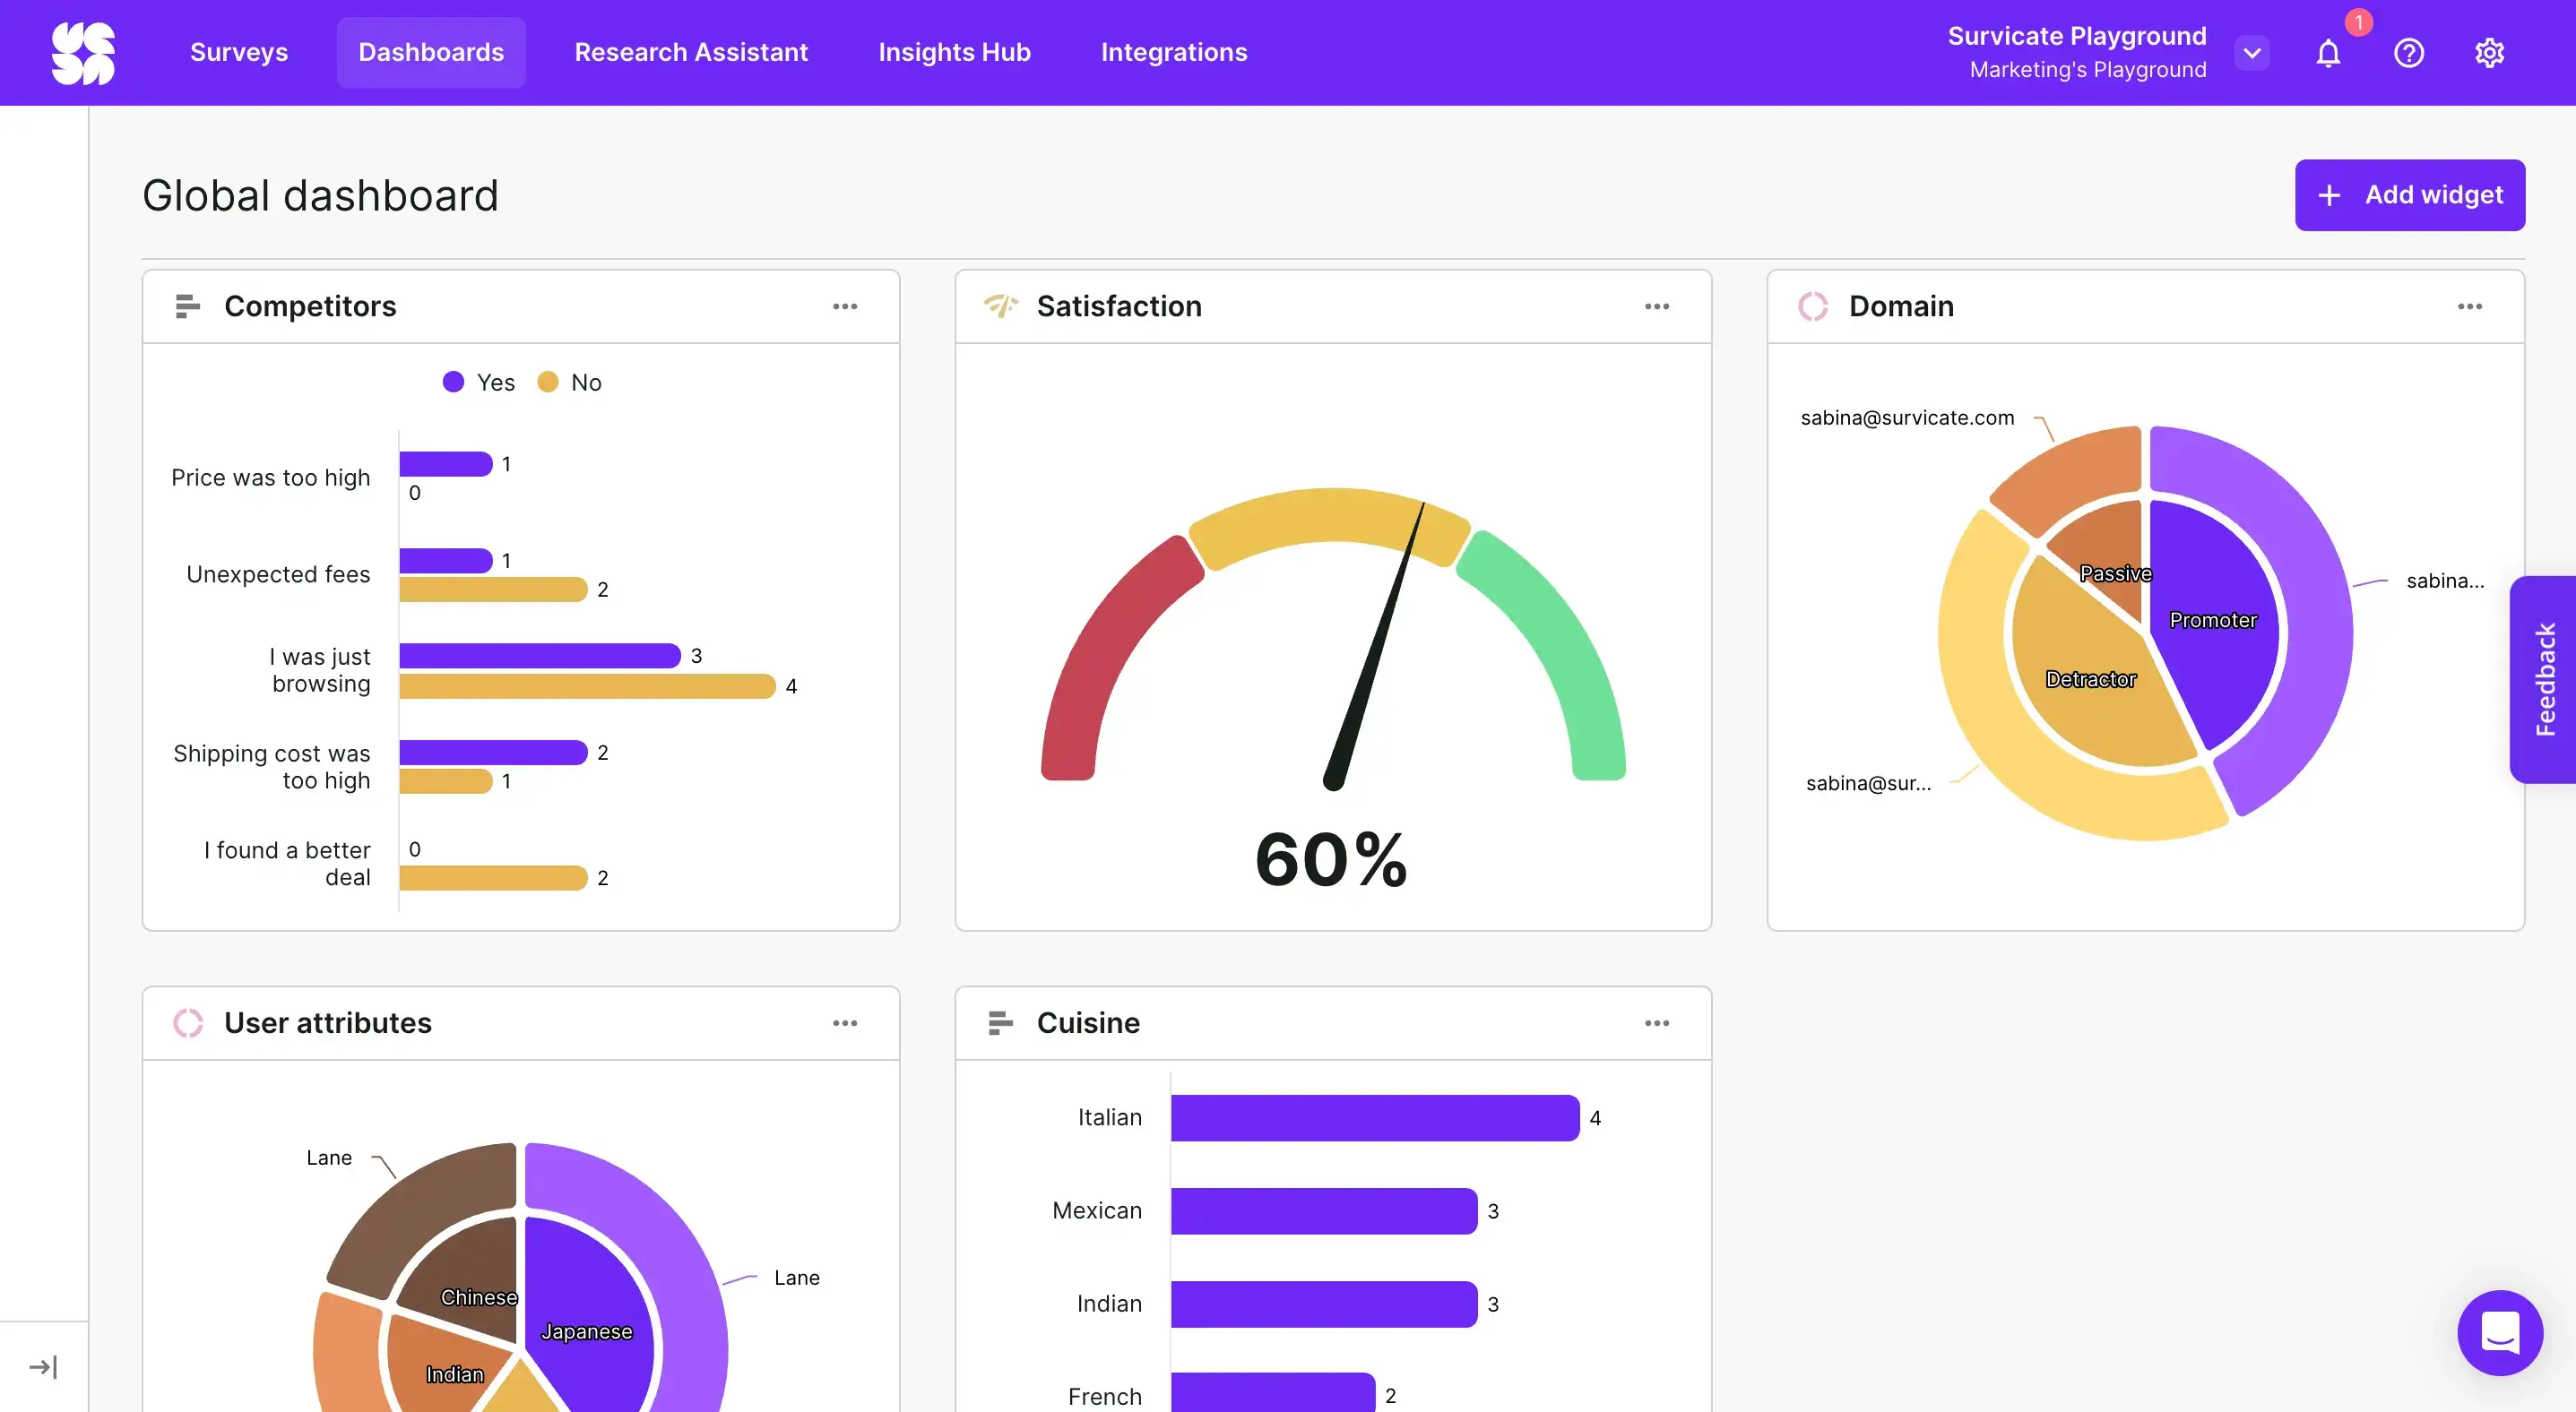The height and width of the screenshot is (1412, 2576).
Task: Click the Detractor slice in Domain chart
Action: point(2090,679)
